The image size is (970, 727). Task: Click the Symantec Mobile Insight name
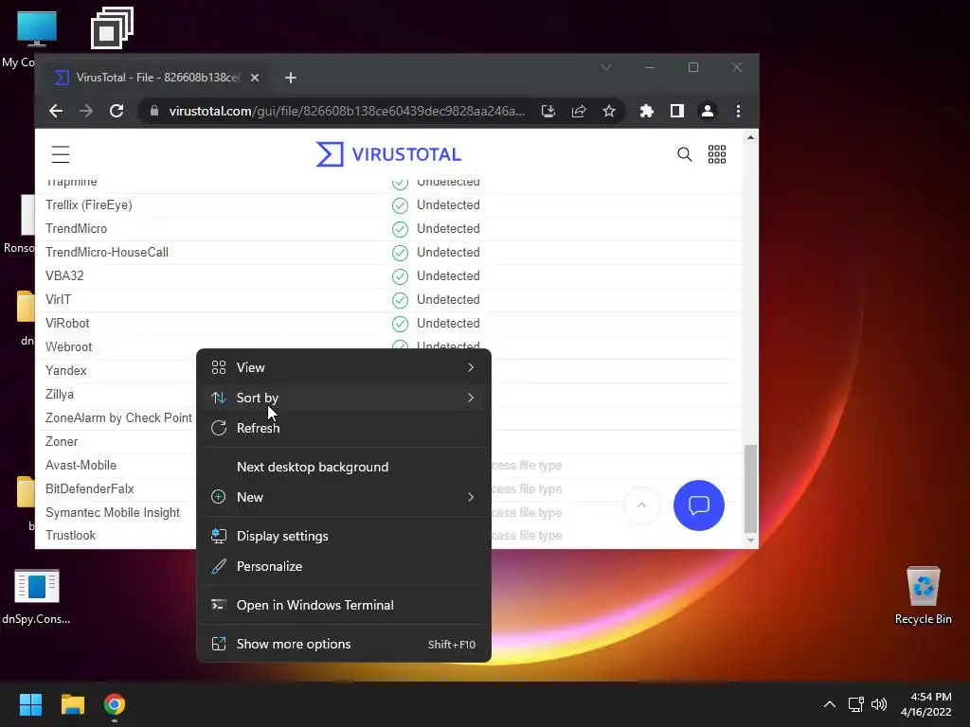[113, 512]
